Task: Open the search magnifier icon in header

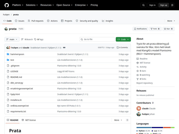Action: coord(143,5)
